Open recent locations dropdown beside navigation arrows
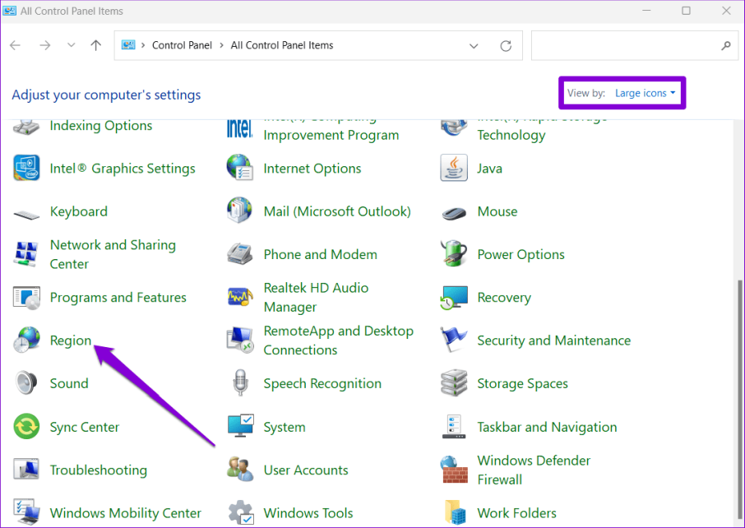 (71, 45)
